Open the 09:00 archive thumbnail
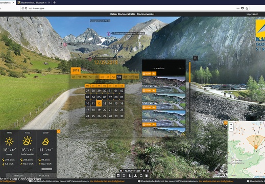The image size is (265, 184). point(164,119)
